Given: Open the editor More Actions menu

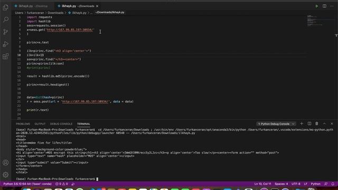Looking at the screenshot, I should [x=332, y=6].
